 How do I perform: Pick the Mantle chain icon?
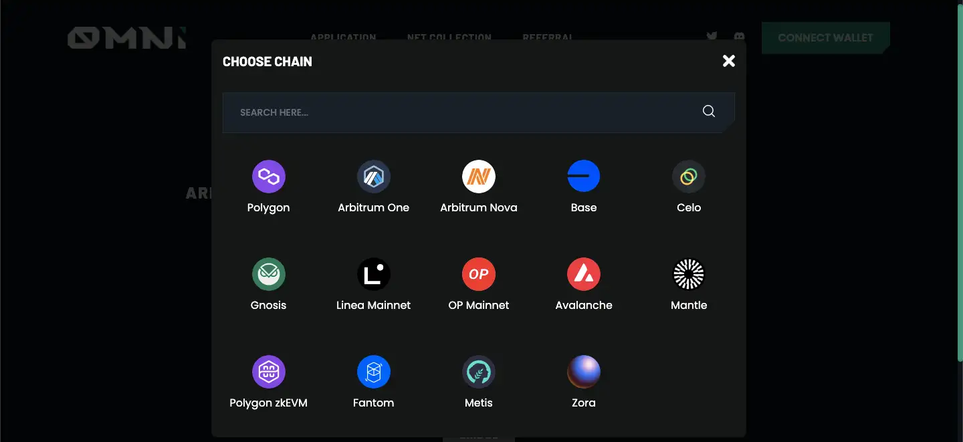pos(688,274)
